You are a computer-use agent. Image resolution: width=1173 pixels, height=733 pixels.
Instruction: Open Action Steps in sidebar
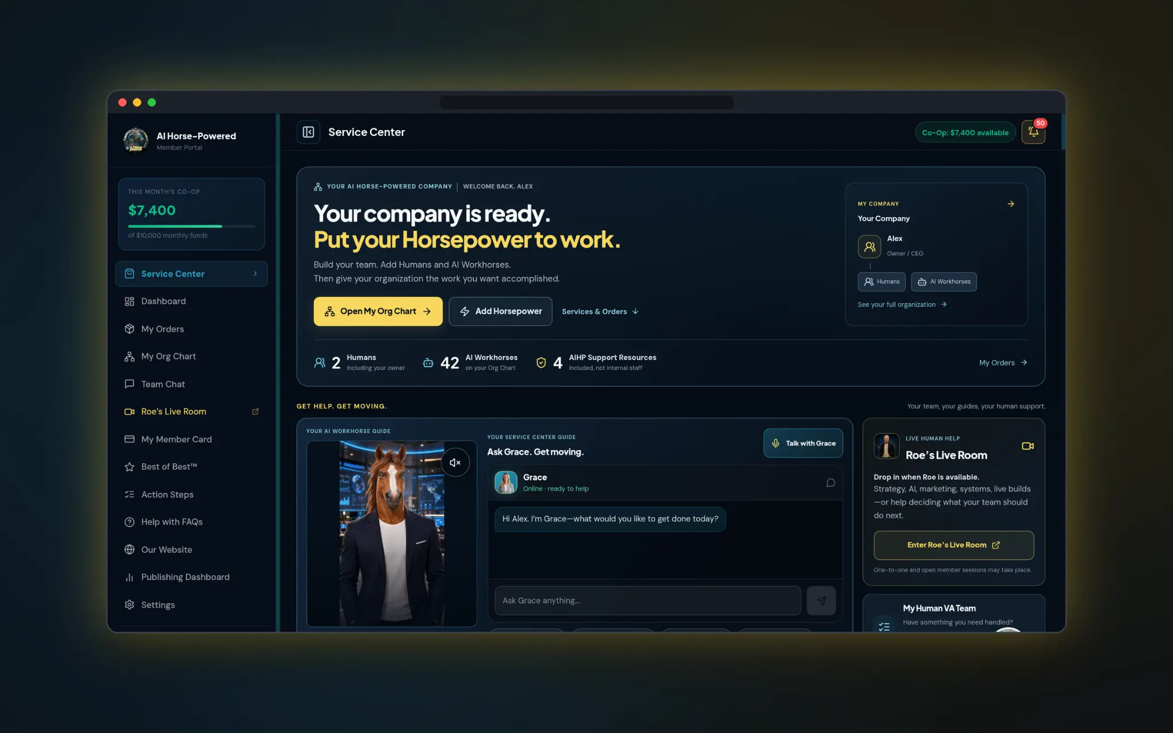point(191,494)
